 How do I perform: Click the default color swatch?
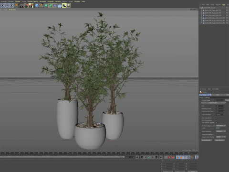(x=218, y=128)
